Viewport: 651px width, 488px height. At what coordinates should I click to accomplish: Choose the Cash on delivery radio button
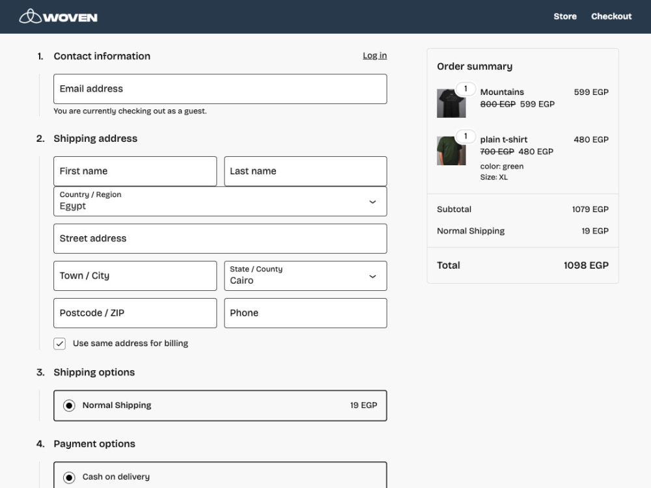coord(69,477)
